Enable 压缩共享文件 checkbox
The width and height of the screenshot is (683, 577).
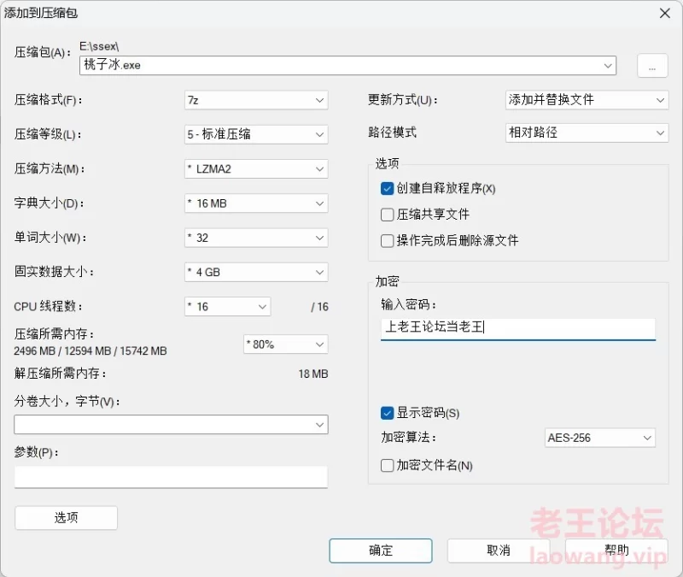387,215
